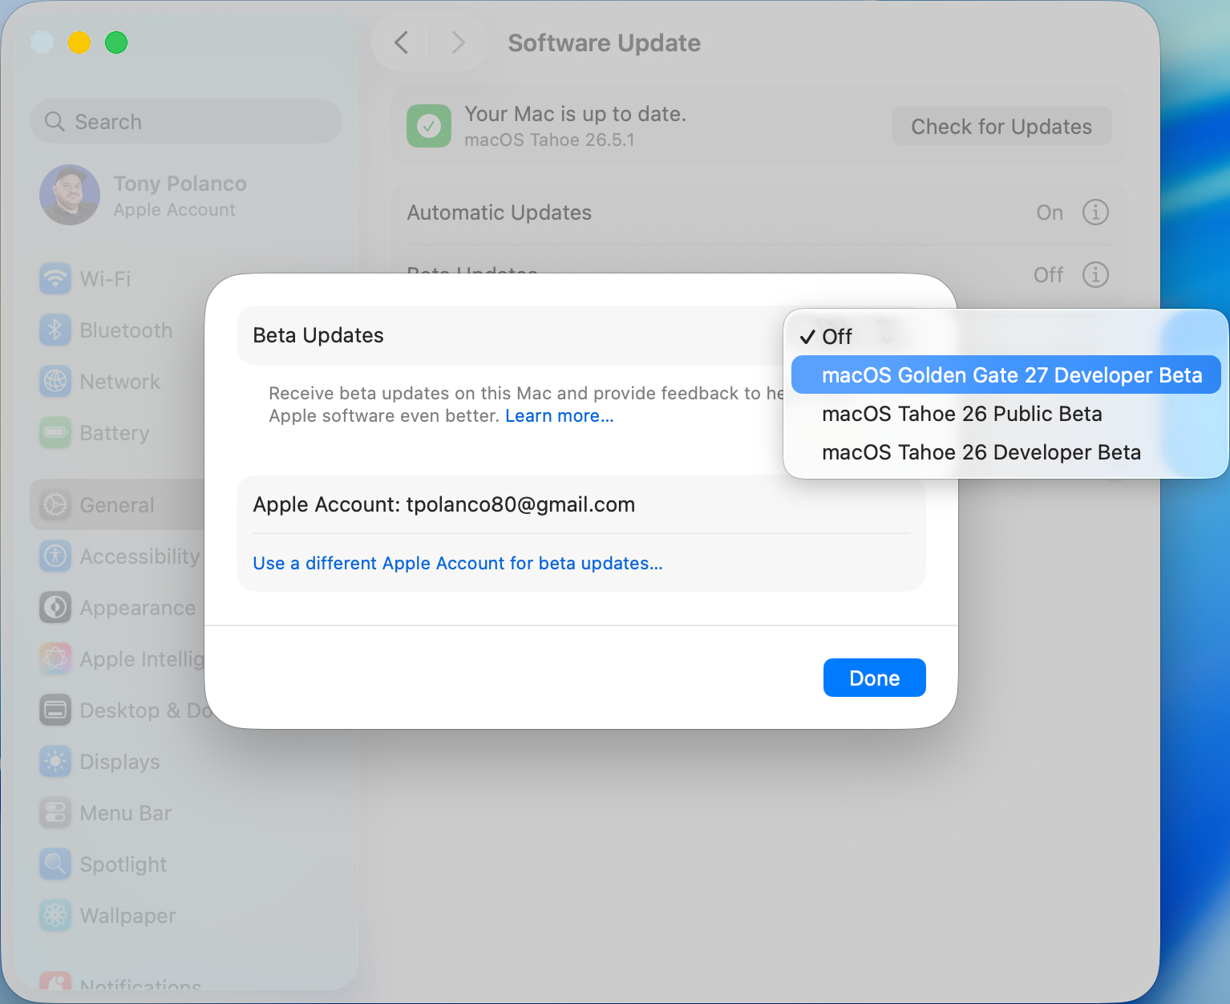Click the Beta Updates dialog label

coord(318,335)
